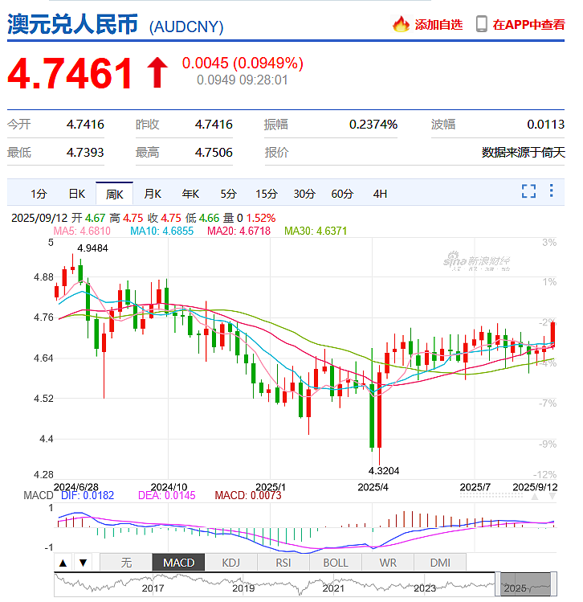Screen dimensions: 583x602
Task: Click the down triangle indicator button
Action: [83, 563]
